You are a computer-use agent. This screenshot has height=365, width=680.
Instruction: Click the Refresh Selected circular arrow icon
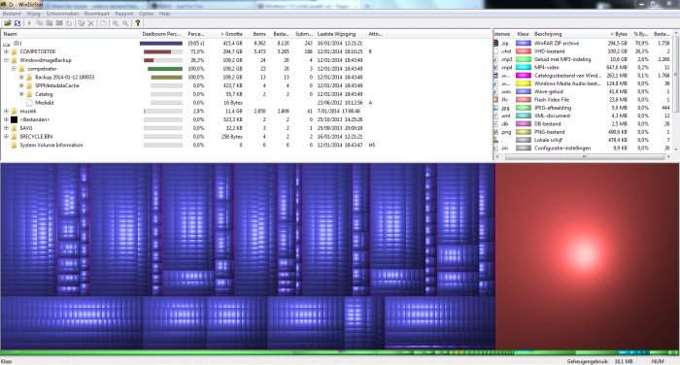tap(69, 23)
